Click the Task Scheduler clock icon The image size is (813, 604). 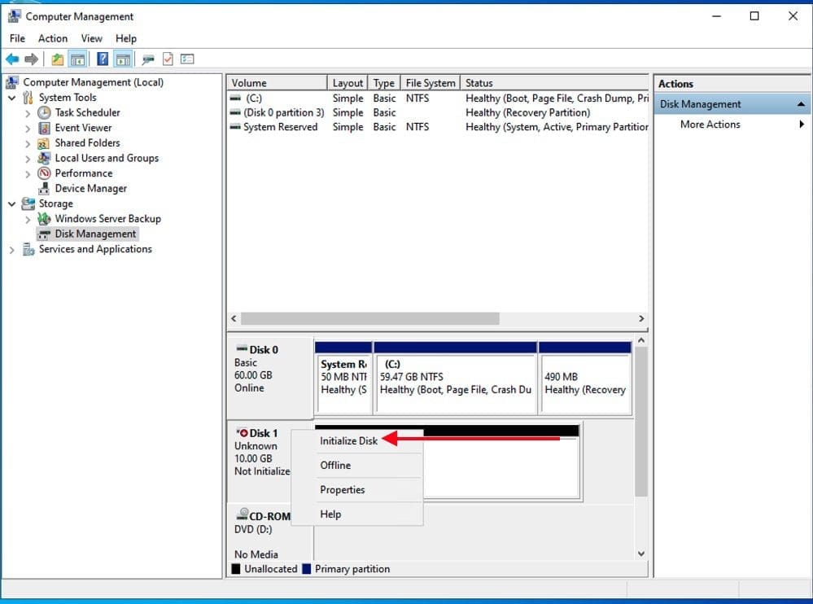point(45,113)
